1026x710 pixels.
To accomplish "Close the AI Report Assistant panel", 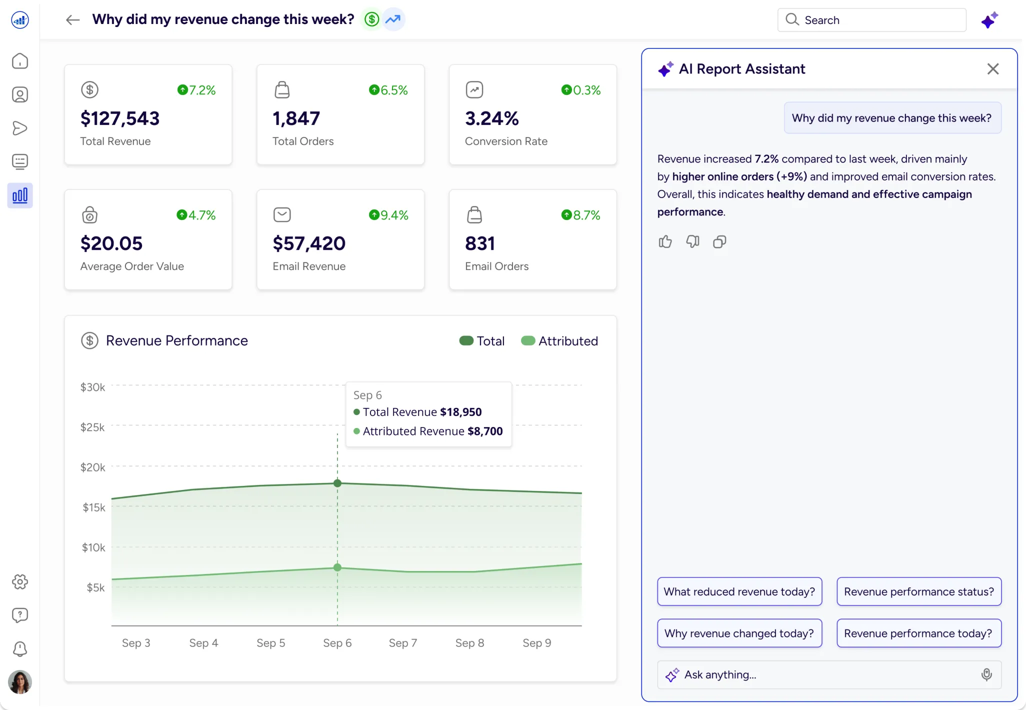I will pos(992,69).
